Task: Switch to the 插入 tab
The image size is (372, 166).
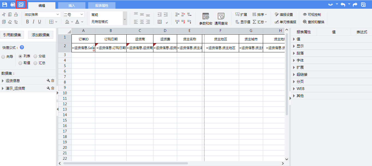Action: click(x=72, y=5)
